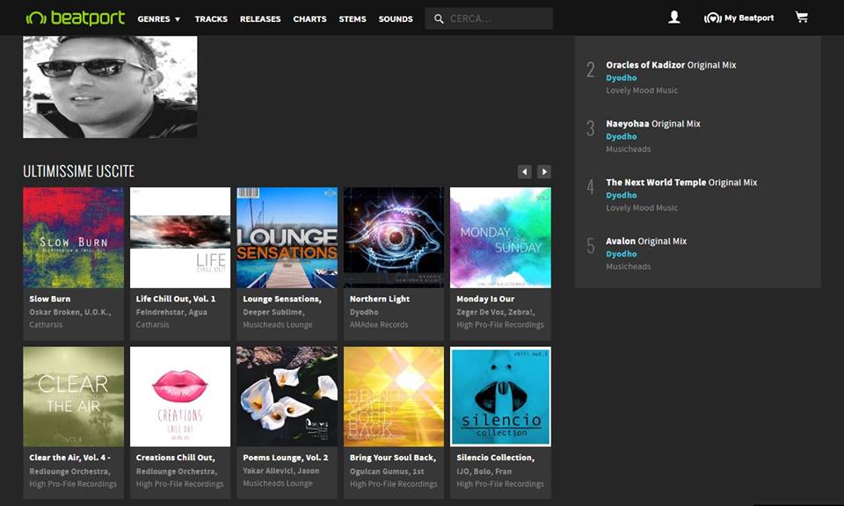This screenshot has width=844, height=506.
Task: Show previous latest releases arrow
Action: pos(524,171)
